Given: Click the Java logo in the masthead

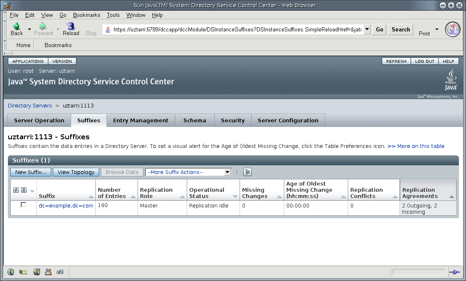Looking at the screenshot, I should point(451,80).
